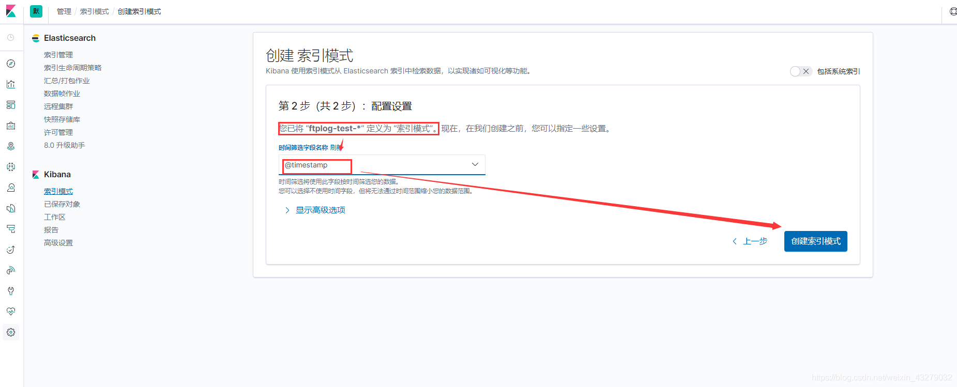The height and width of the screenshot is (387, 957).
Task: Open Visualize chart icon in sidebar
Action: tap(11, 84)
